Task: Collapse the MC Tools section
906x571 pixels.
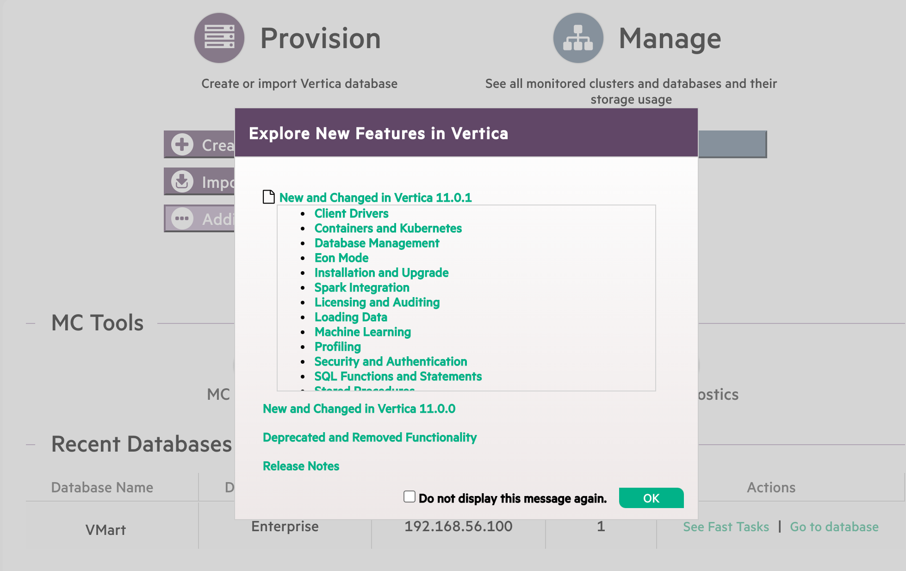Action: [31, 323]
